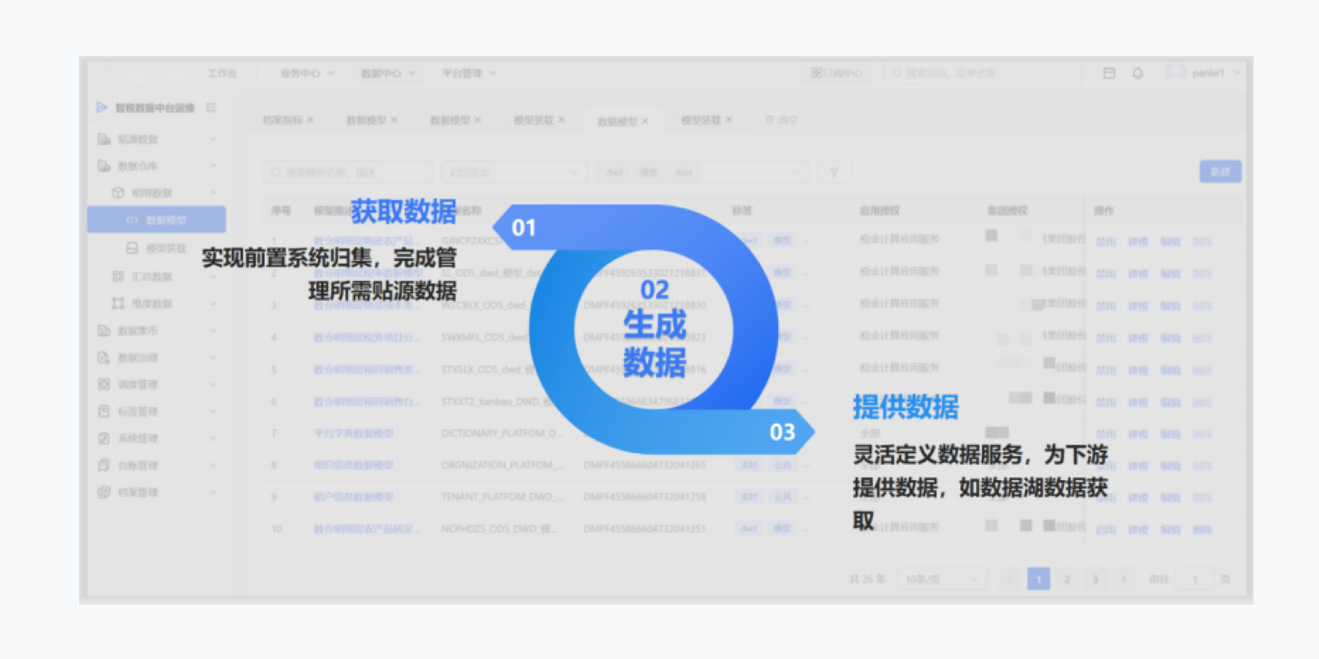1319x659 pixels.
Task: Expand the 汇总数据 submenu chevron
Action: [213, 277]
